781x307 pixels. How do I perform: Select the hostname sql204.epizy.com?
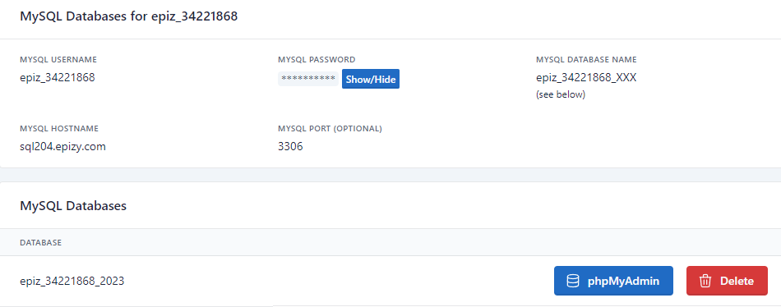(62, 147)
